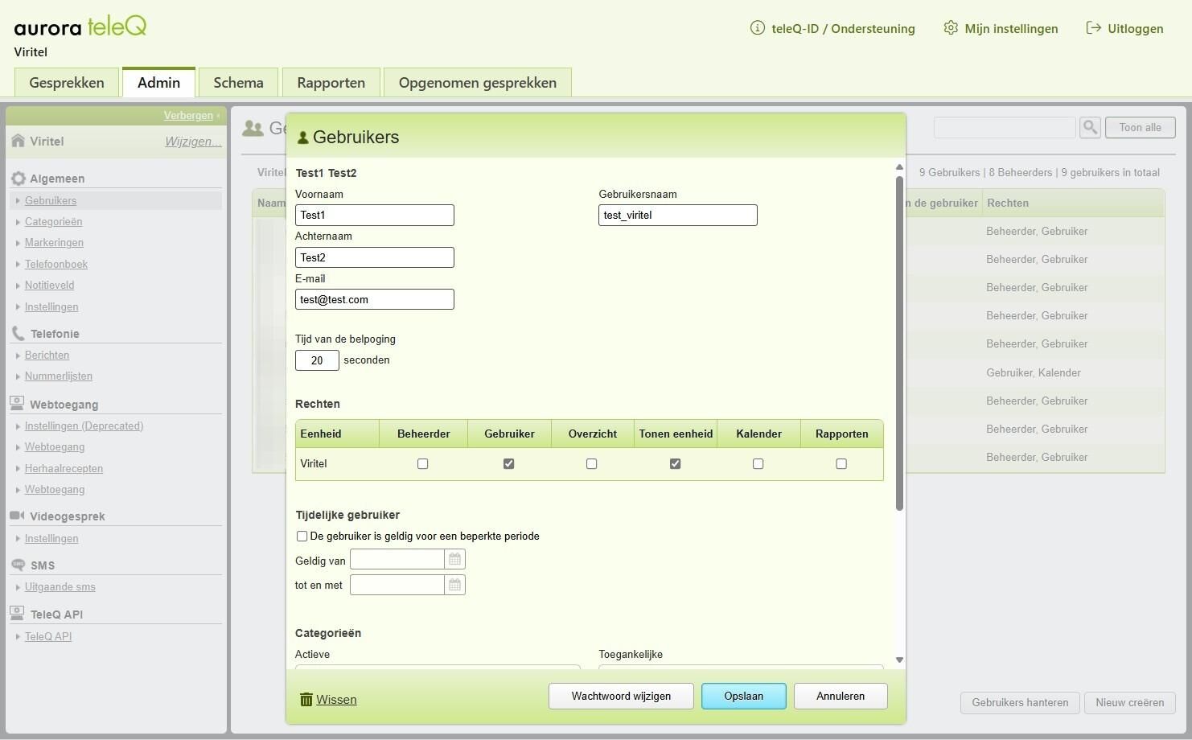Open the Rapporten tab
Viewport: 1192px width, 740px height.
click(x=331, y=83)
